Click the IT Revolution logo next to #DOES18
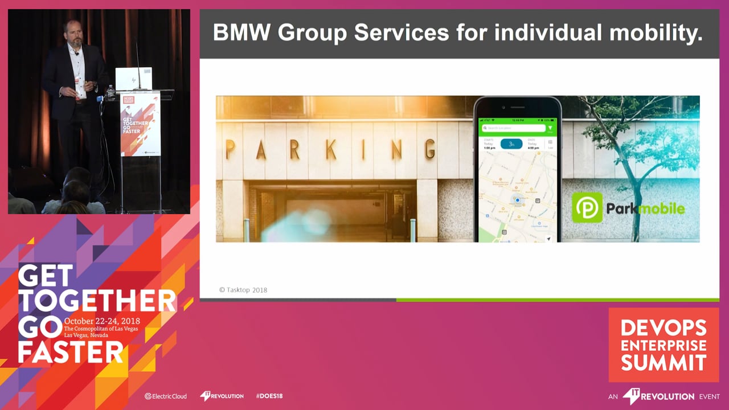Viewport: 729px width, 410px height. pos(222,396)
